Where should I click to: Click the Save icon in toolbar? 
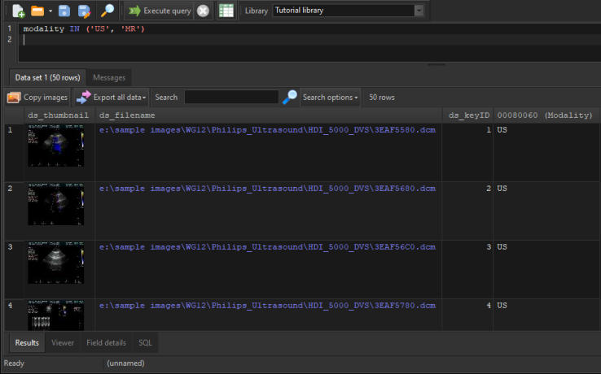click(64, 11)
